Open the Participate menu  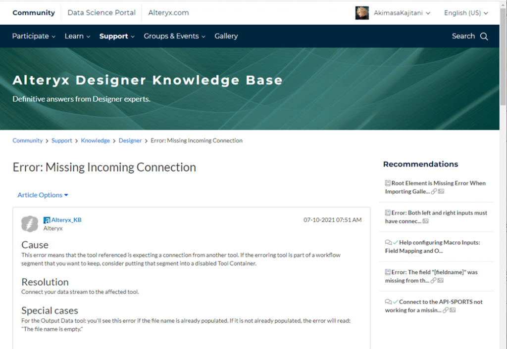(x=34, y=36)
